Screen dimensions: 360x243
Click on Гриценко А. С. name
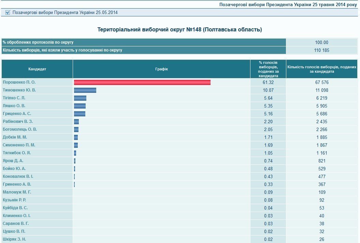coord(17,114)
